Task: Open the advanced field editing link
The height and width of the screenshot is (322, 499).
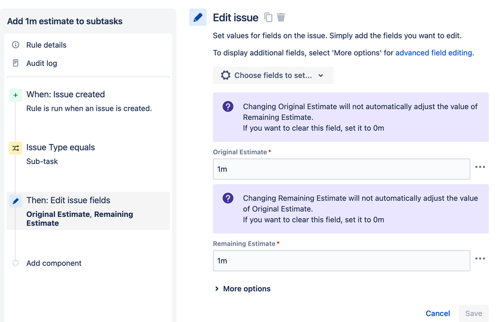Action: point(434,52)
